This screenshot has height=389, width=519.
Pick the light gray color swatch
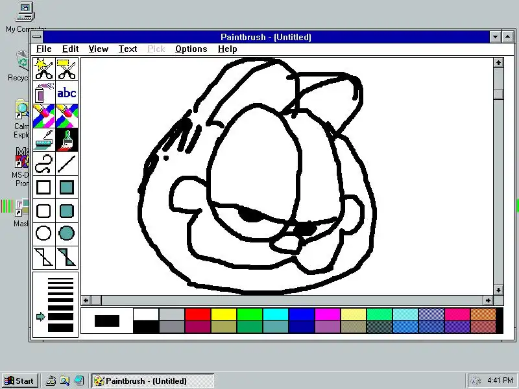coord(172,314)
